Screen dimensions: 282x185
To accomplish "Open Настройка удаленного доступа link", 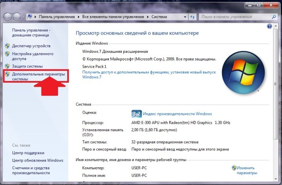I will click(33, 56).
